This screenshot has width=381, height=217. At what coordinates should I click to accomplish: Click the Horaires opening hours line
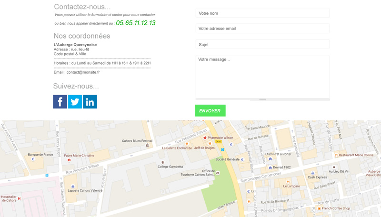[102, 63]
